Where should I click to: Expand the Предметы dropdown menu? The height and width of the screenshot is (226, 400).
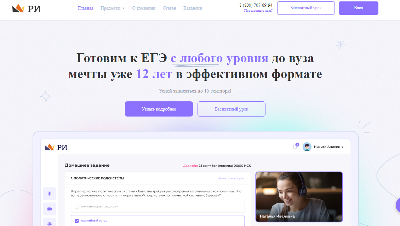pos(113,8)
